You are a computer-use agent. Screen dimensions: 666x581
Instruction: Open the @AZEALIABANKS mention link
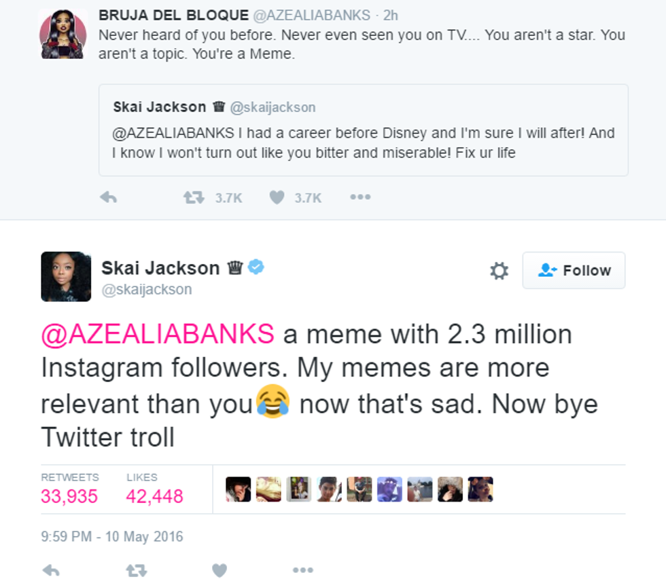click(x=158, y=334)
